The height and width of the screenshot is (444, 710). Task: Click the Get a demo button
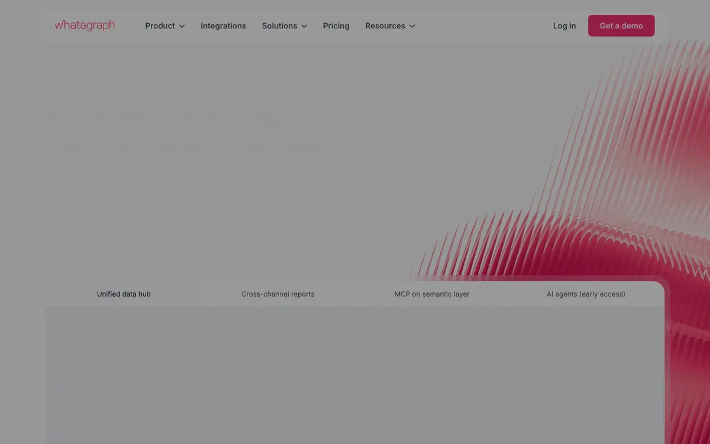621,26
